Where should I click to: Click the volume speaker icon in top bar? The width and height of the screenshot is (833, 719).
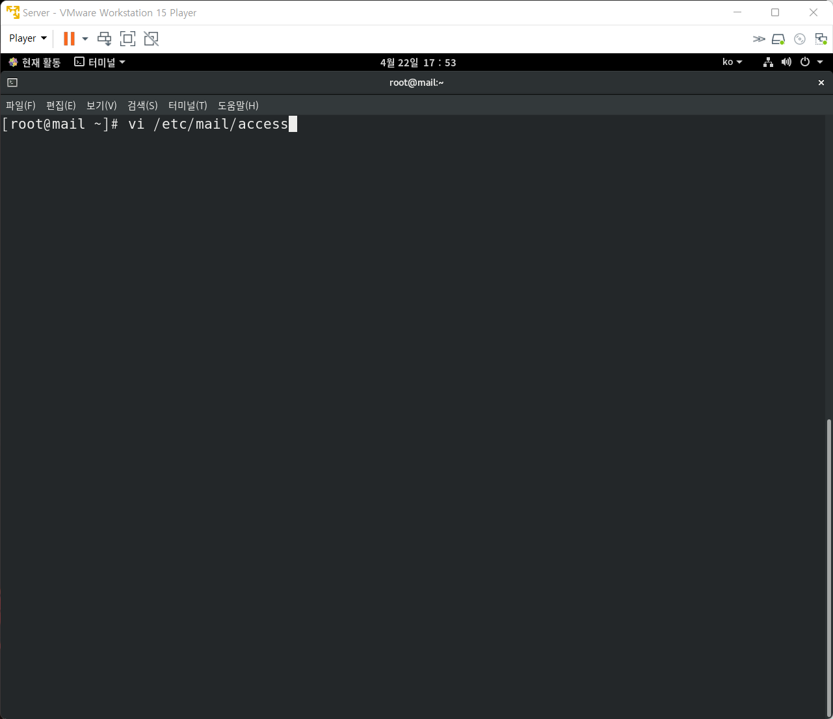[786, 62]
